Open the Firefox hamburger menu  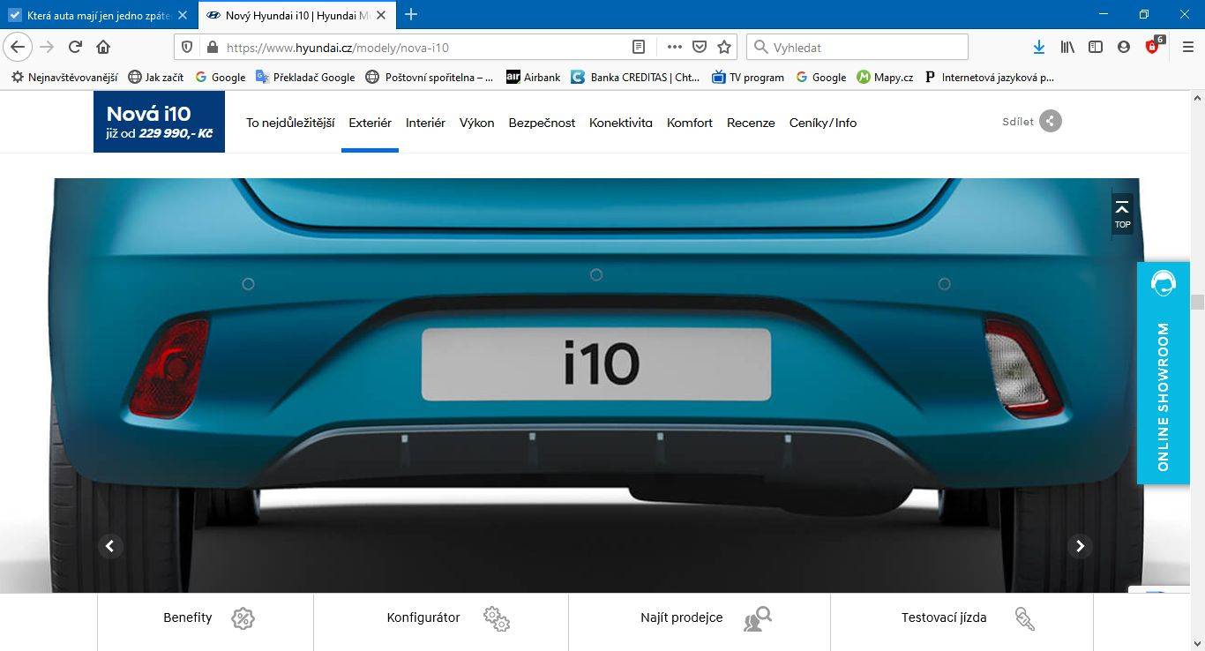click(1187, 48)
